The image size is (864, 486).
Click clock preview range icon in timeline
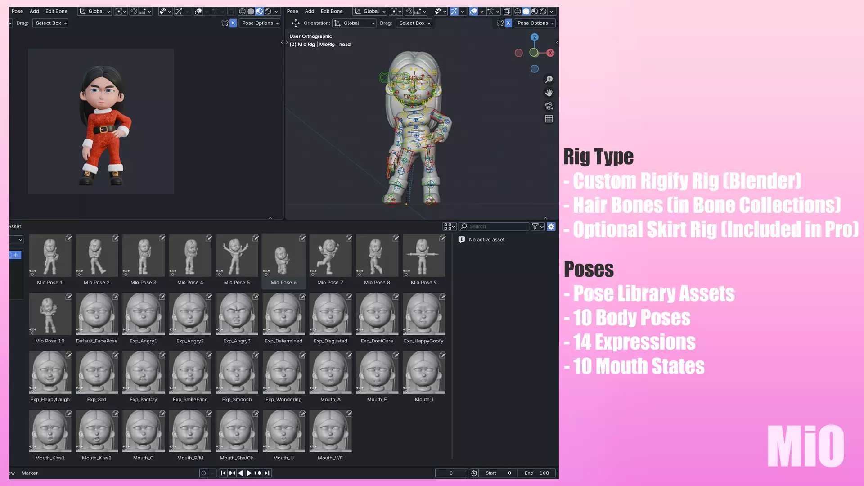pos(474,473)
